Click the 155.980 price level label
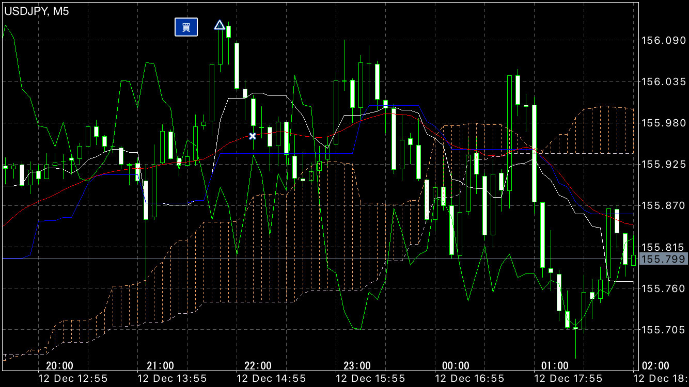This screenshot has height=387, width=689. coord(663,122)
